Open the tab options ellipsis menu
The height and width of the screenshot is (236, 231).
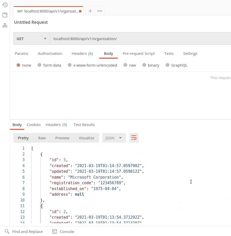click(100, 11)
